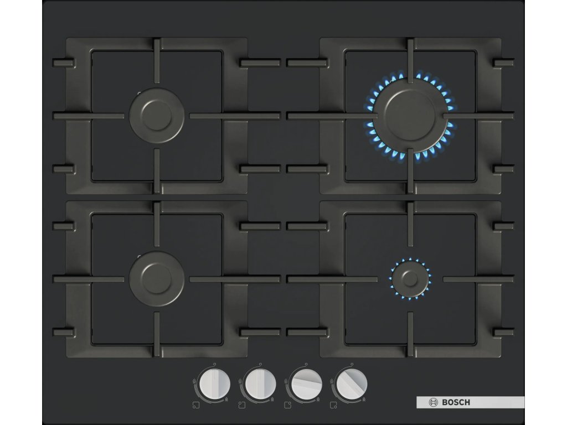The image size is (567, 425).
Task: Click the lit large burner cap at top right
Action: point(410,116)
